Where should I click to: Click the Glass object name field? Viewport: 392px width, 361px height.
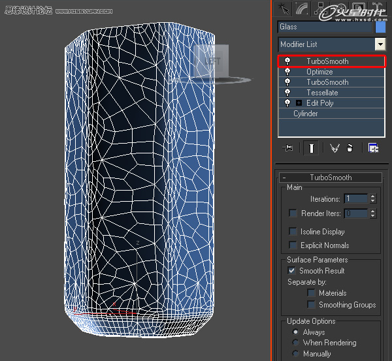[325, 27]
